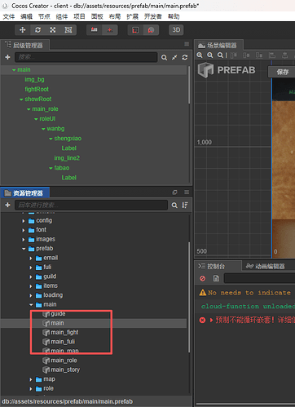Select the Scale transform tool
The width and height of the screenshot is (295, 407).
pos(53,30)
